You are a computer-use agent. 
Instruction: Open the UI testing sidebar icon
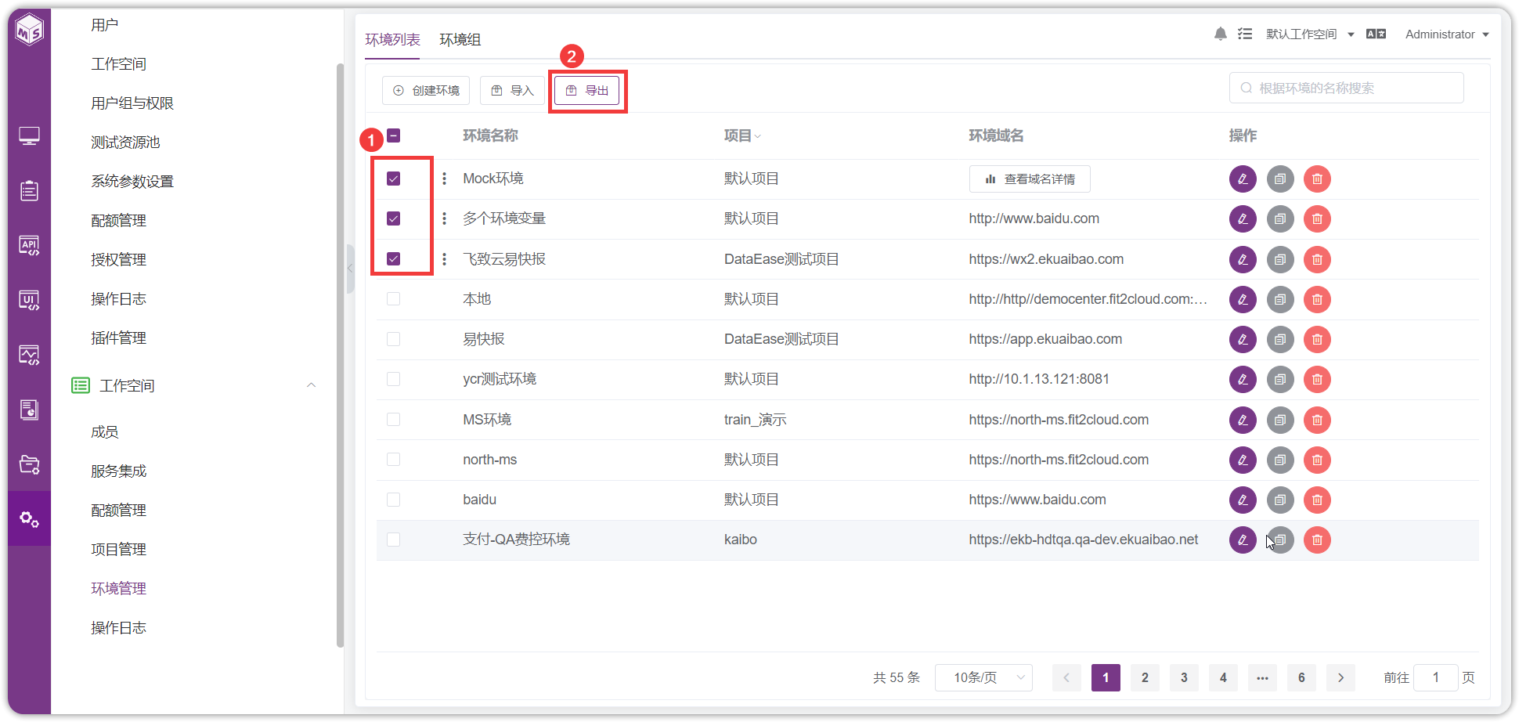(29, 301)
